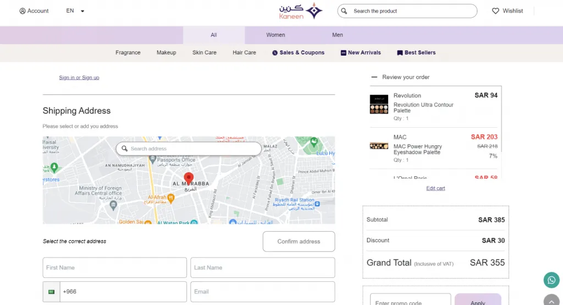Open the Skin Care menu
563x305 pixels.
[205, 52]
